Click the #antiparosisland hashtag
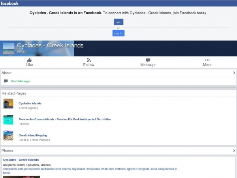This screenshot has width=237, height=178. [x=29, y=169]
